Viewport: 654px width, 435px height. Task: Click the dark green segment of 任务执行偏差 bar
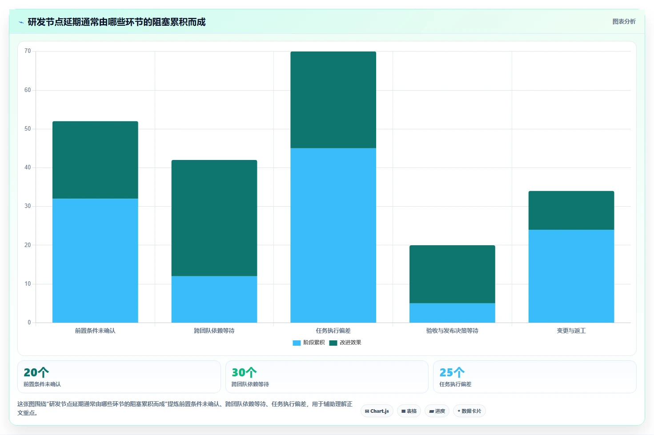coord(333,100)
